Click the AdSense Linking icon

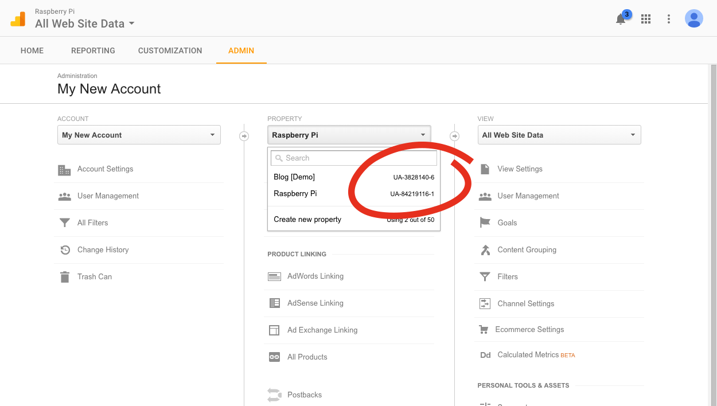pyautogui.click(x=274, y=303)
